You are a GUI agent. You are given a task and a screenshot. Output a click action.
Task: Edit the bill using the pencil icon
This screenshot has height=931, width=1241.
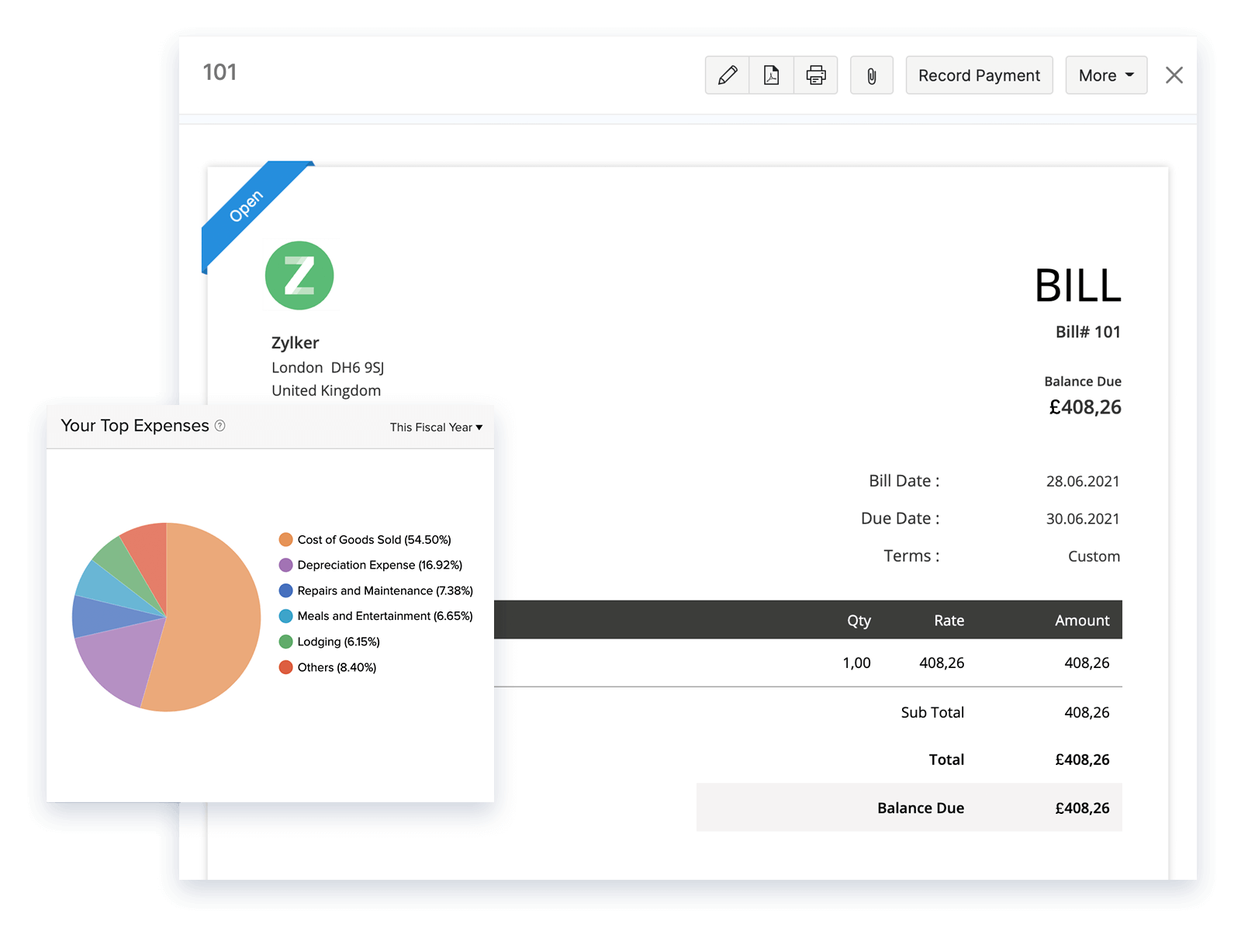(726, 74)
